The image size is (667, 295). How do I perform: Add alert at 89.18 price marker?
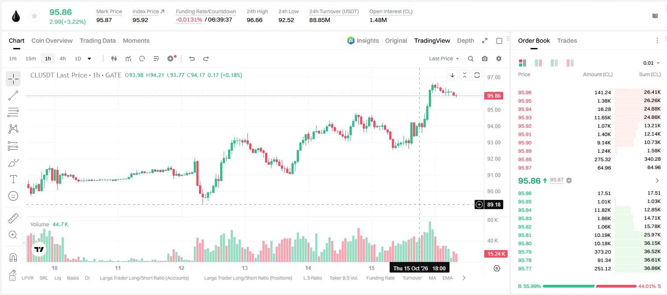(x=479, y=204)
